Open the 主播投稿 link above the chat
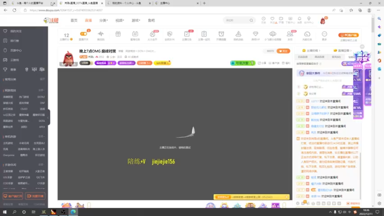 pos(312,51)
